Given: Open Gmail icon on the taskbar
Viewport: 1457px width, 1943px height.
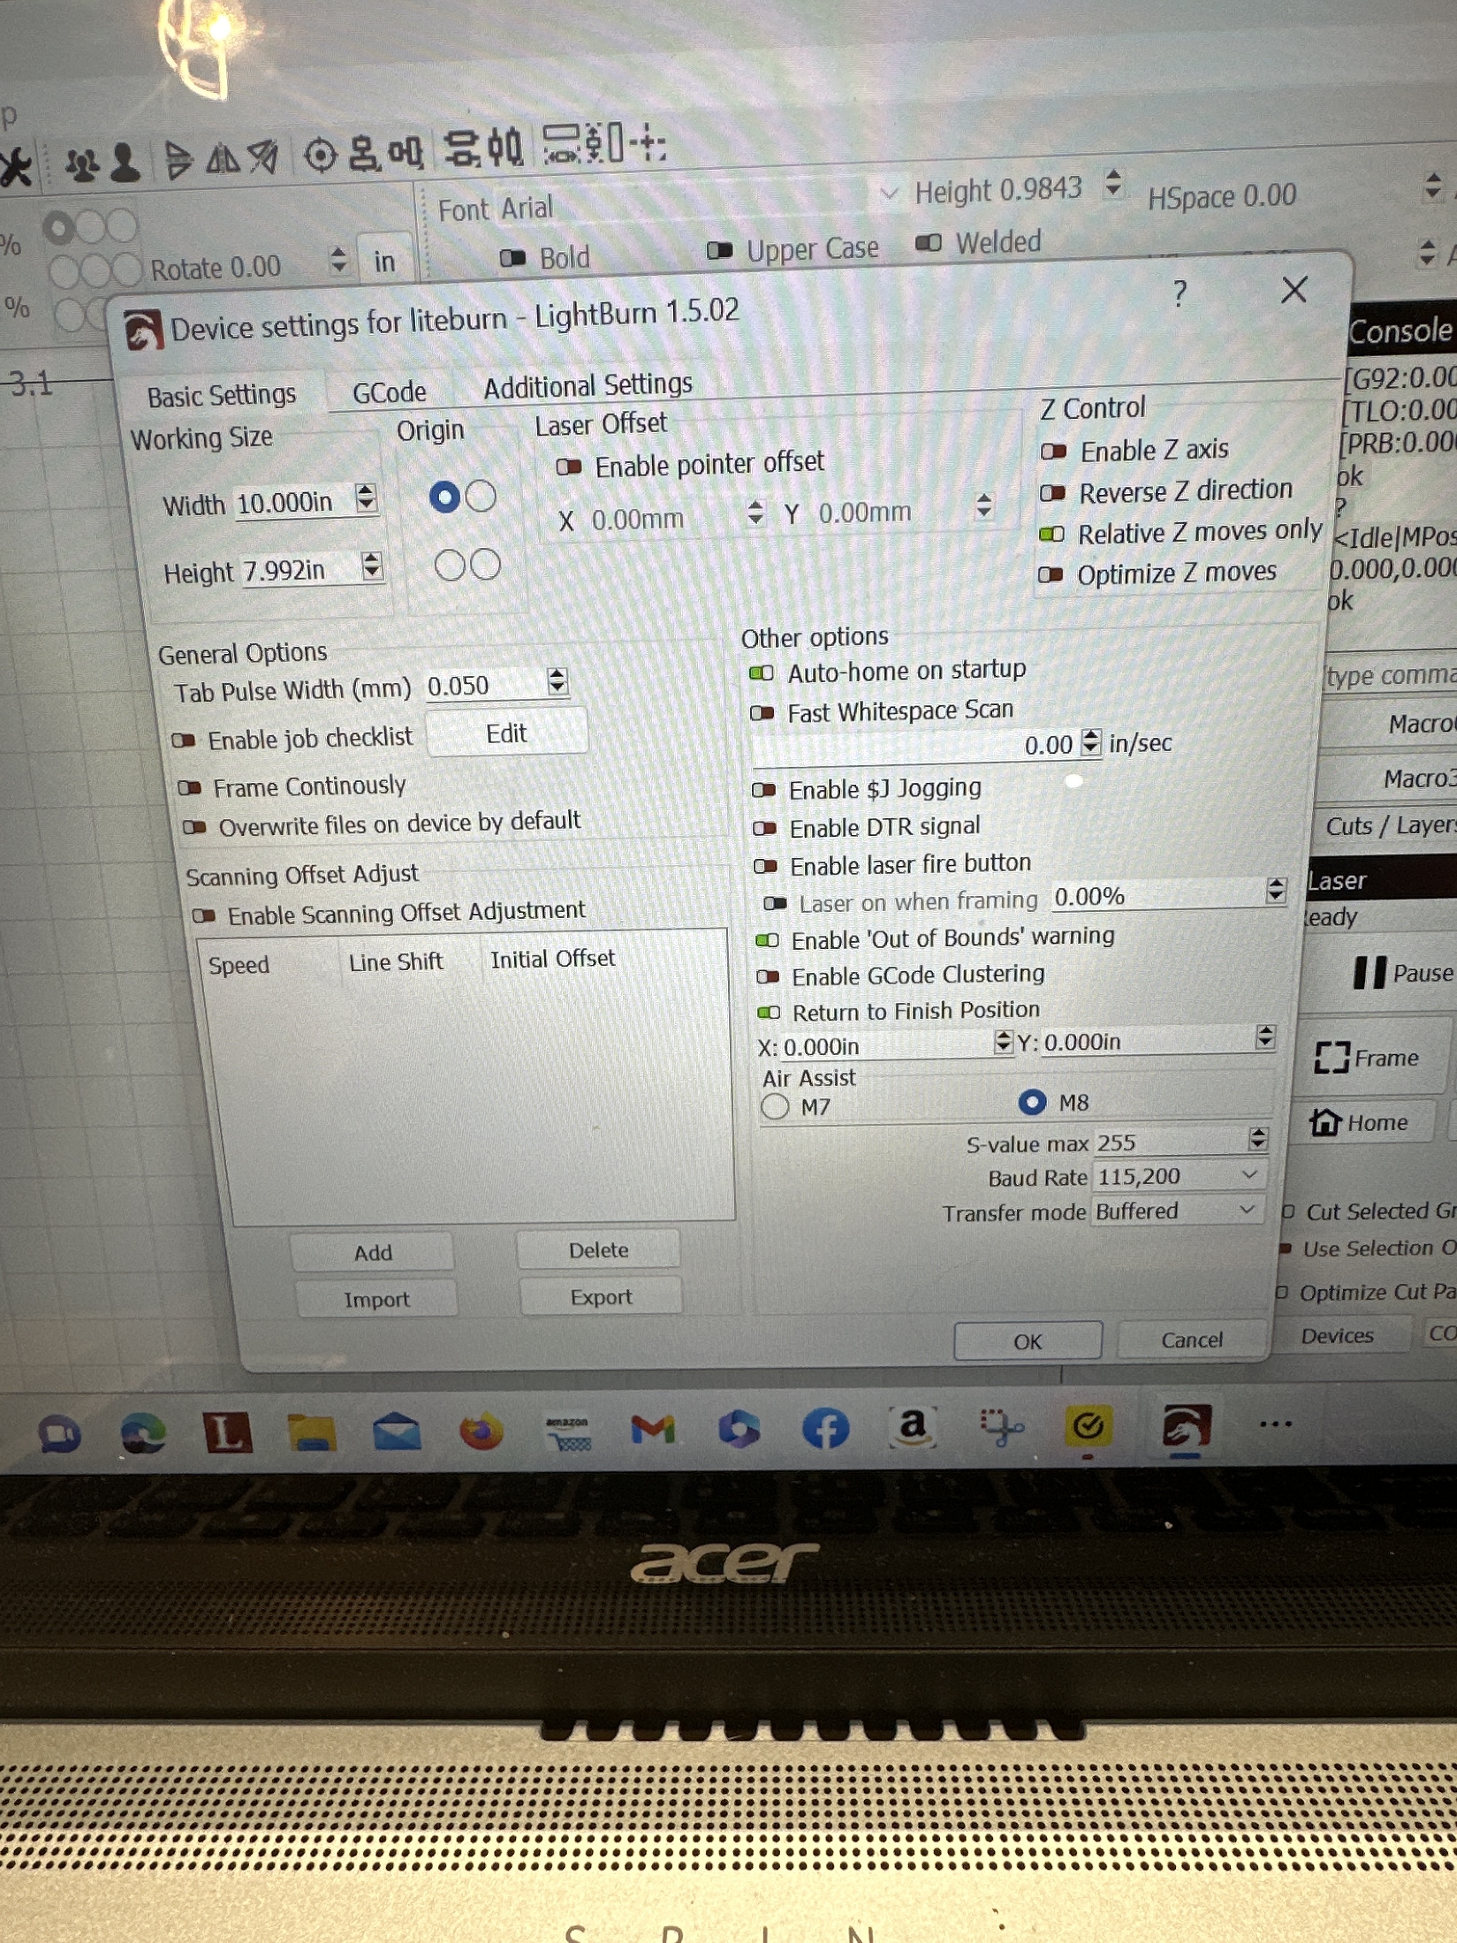Looking at the screenshot, I should [x=652, y=1429].
